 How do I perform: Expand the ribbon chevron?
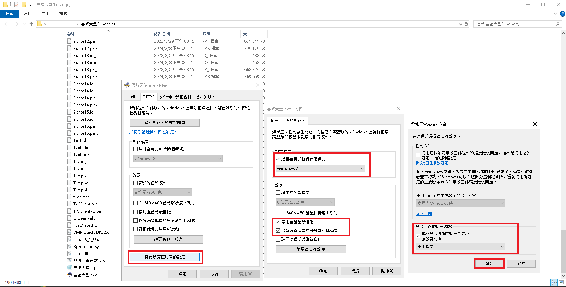555,14
